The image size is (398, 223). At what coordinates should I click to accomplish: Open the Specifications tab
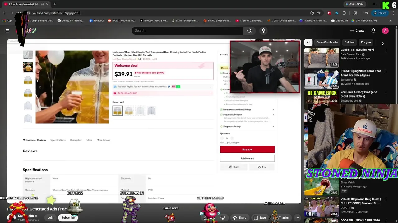pos(58,140)
